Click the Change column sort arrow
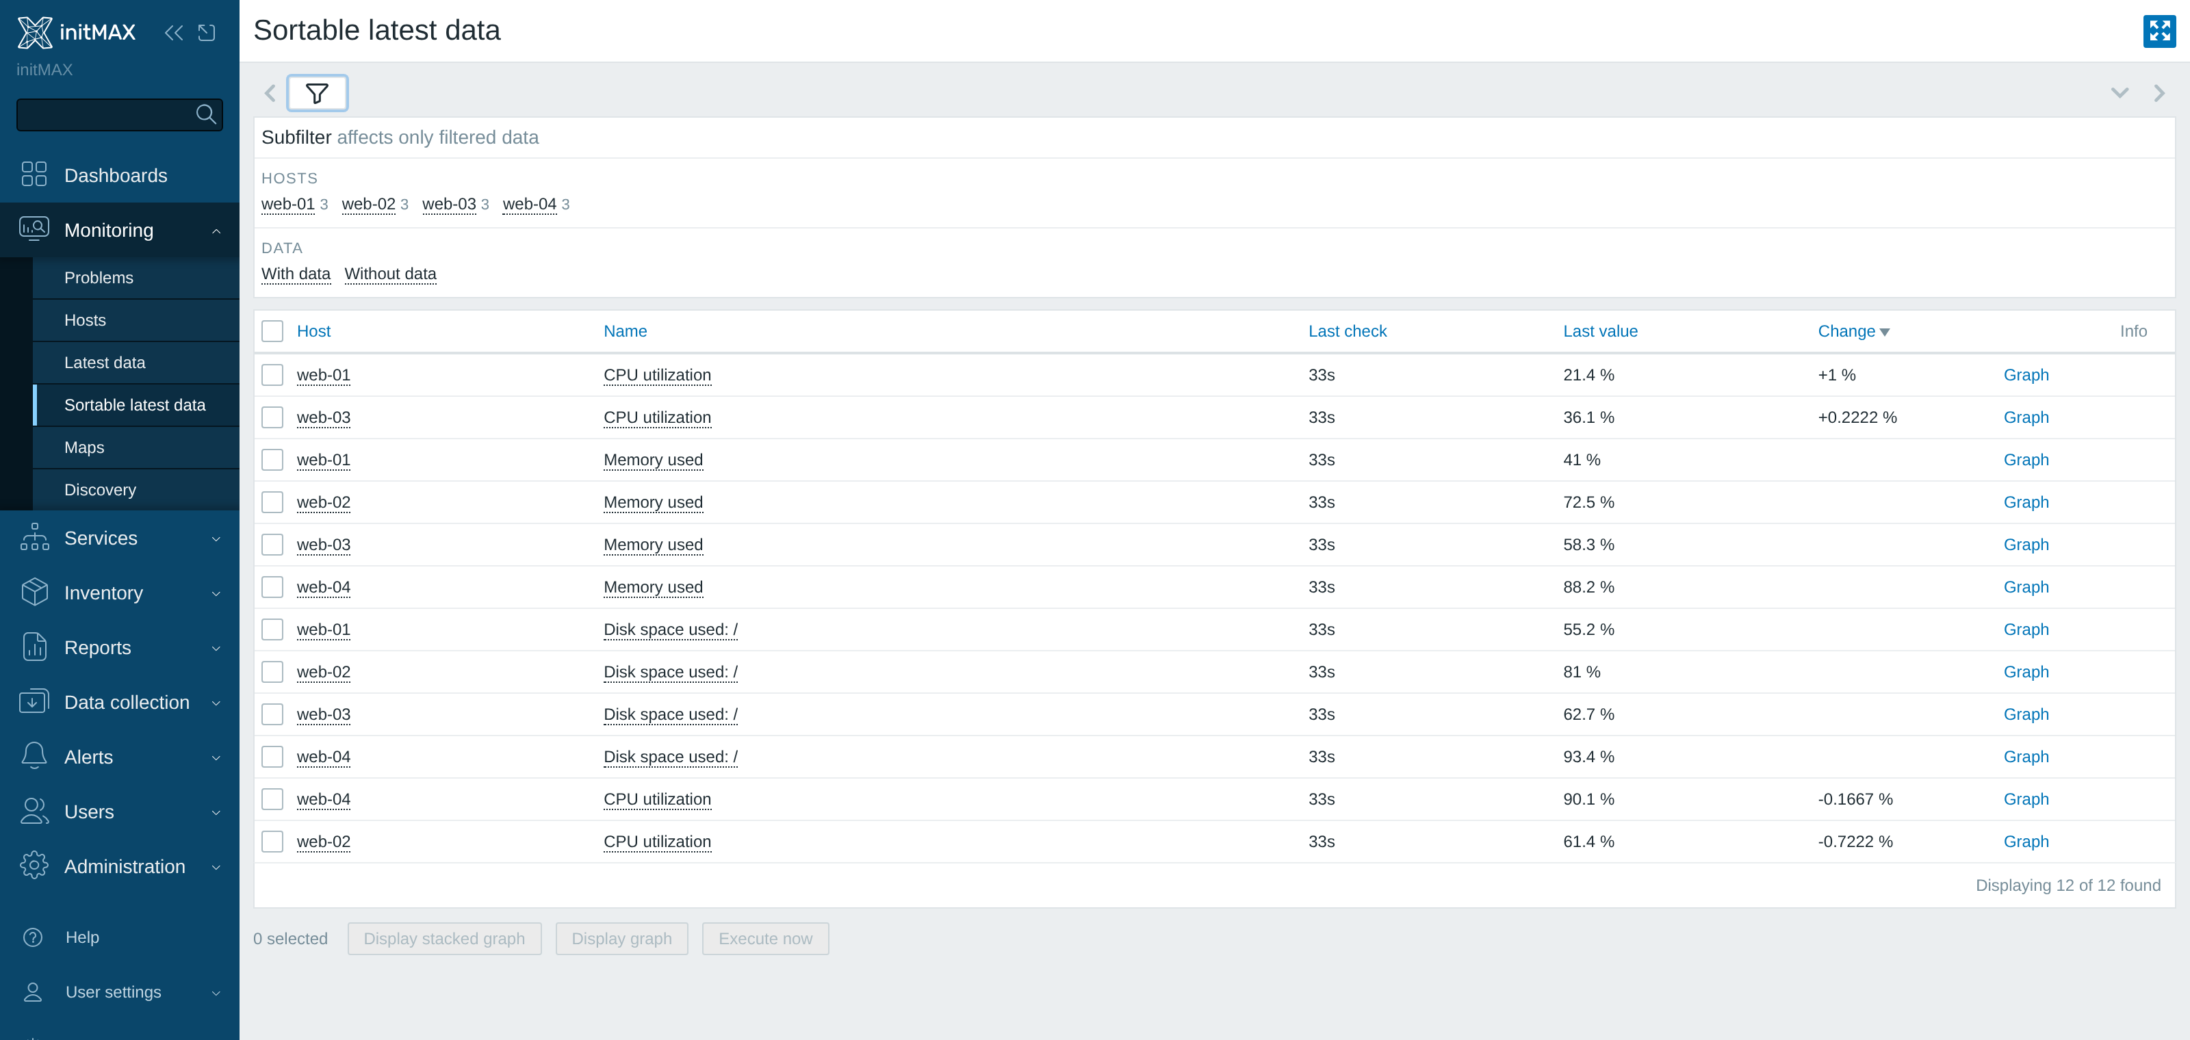 [1885, 333]
